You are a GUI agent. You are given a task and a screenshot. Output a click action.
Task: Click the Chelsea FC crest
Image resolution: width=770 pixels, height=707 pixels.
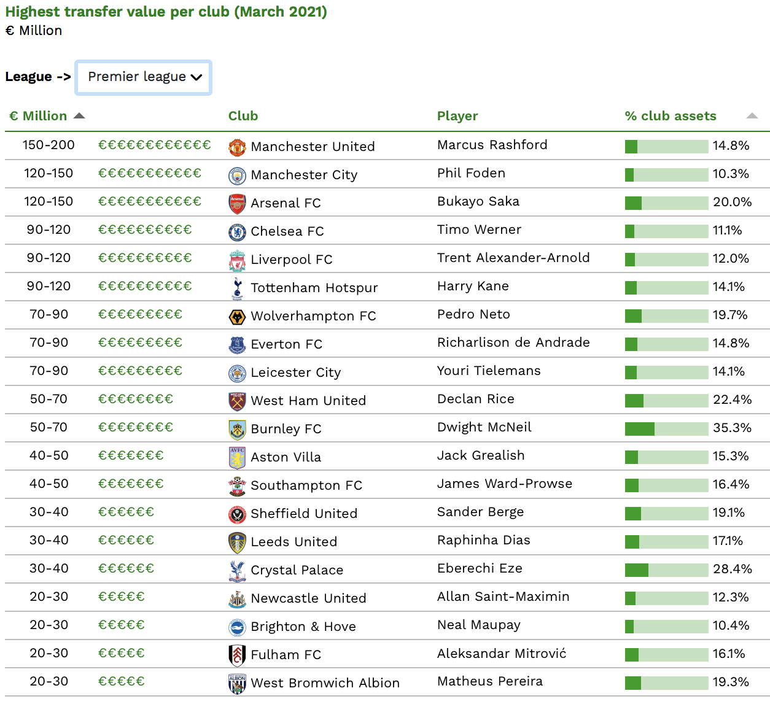[x=237, y=232]
